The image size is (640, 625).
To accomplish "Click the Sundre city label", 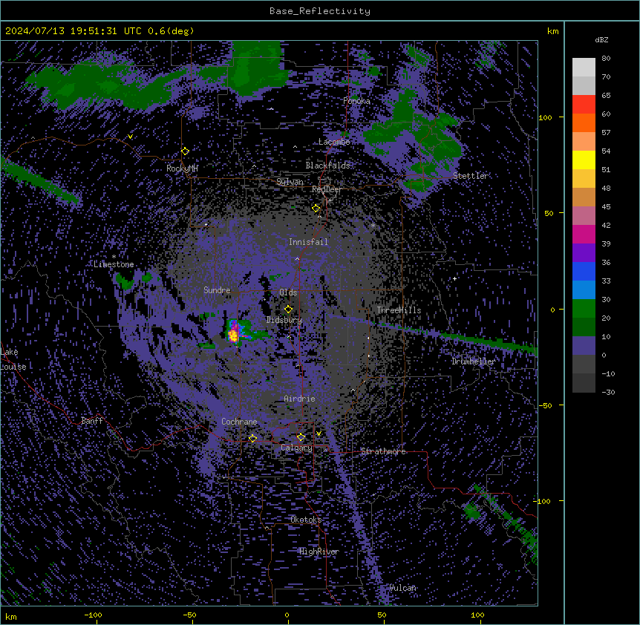I will pos(217,290).
